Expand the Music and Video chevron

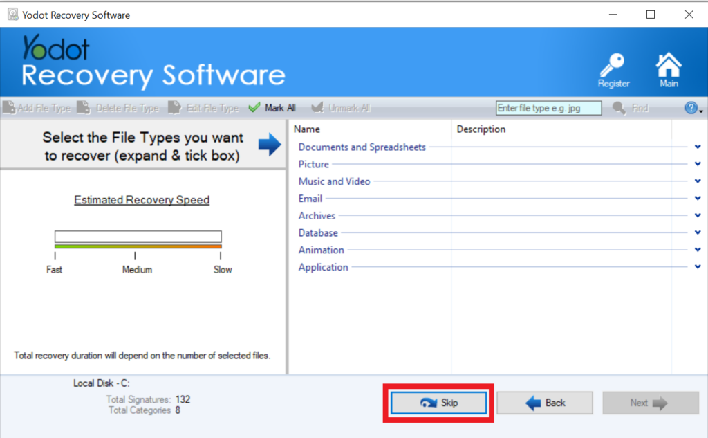[698, 181]
